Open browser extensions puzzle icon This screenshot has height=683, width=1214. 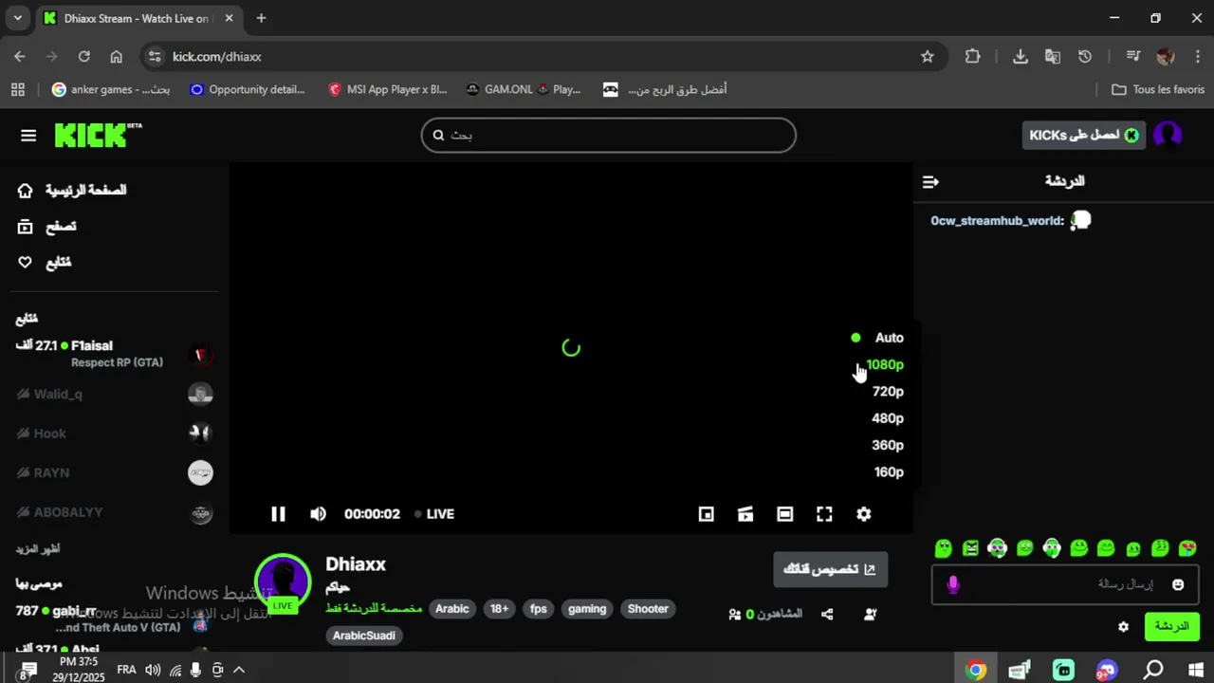(972, 57)
